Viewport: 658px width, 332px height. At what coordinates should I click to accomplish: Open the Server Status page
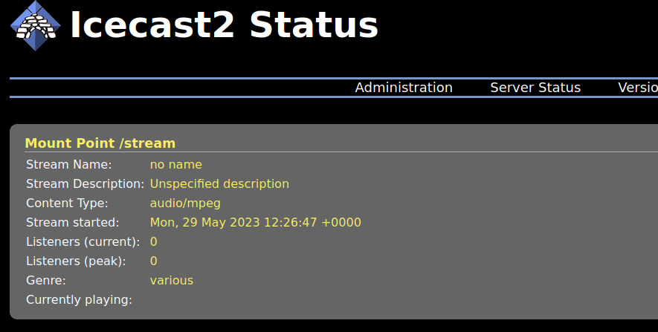[x=535, y=88]
